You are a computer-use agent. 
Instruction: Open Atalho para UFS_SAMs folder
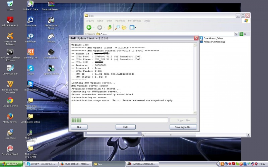point(30,152)
